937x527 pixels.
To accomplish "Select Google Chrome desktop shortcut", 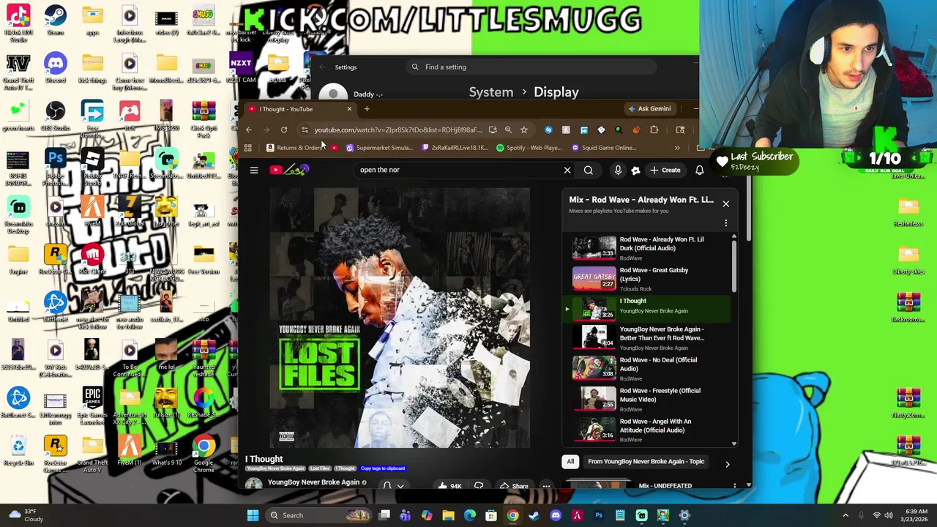I will (x=204, y=454).
